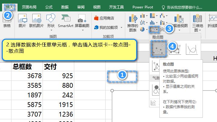Open the scatter chart dropdown button
217x122 pixels.
155,29
